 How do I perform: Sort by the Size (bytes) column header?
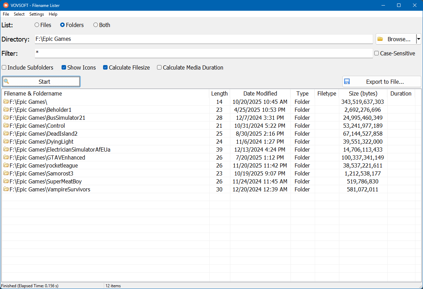tap(363, 93)
